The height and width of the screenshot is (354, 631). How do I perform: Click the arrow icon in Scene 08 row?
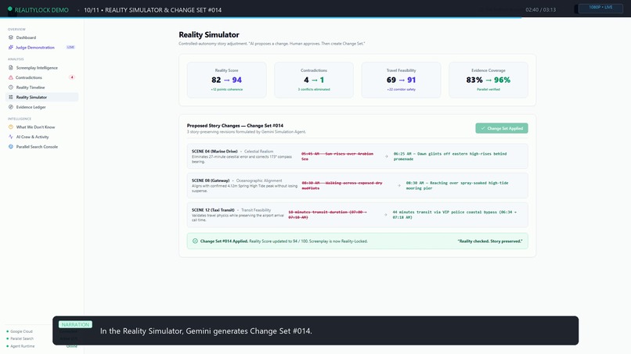click(x=399, y=186)
